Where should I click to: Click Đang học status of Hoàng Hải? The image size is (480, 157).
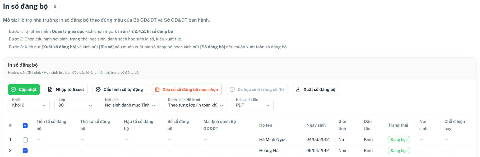pos(399,151)
